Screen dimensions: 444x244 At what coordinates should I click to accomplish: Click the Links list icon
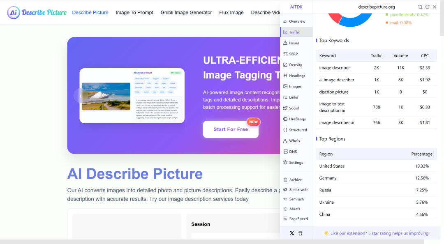pos(285,97)
